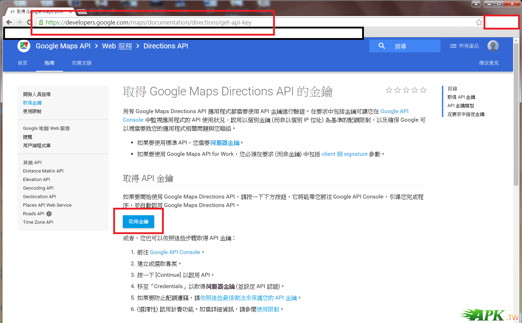Rate the page two stars
Screen dimensions: 522x323
(397, 90)
